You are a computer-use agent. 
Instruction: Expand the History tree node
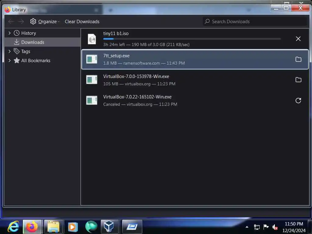click(9, 33)
